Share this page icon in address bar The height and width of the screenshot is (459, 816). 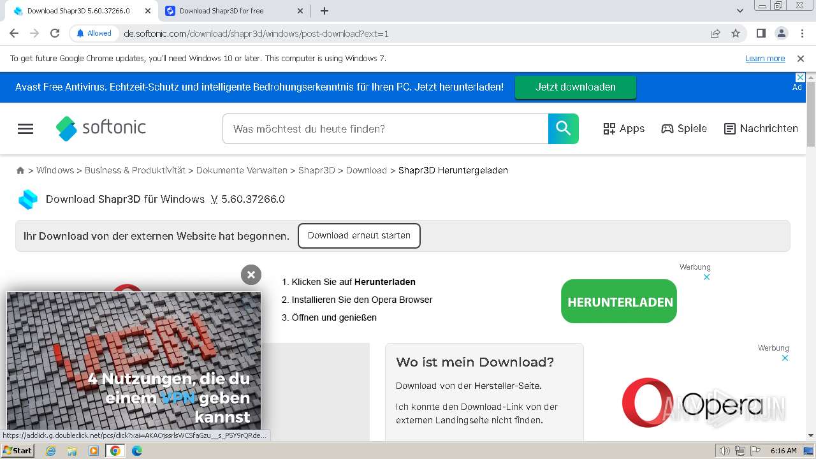[715, 33]
